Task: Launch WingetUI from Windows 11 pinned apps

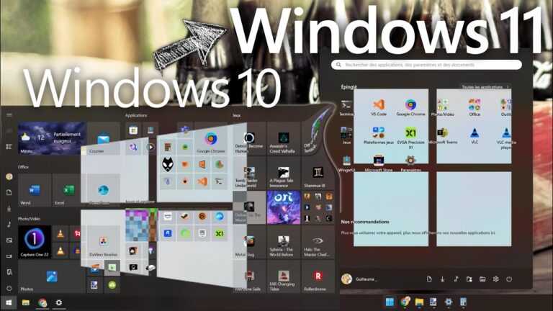Action: click(x=346, y=163)
